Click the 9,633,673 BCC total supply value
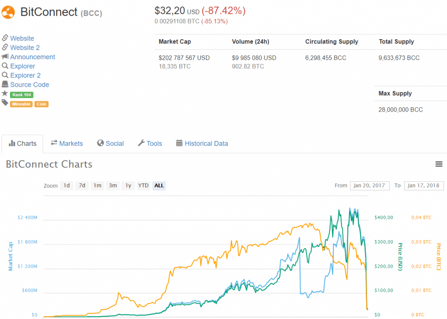 (x=399, y=58)
